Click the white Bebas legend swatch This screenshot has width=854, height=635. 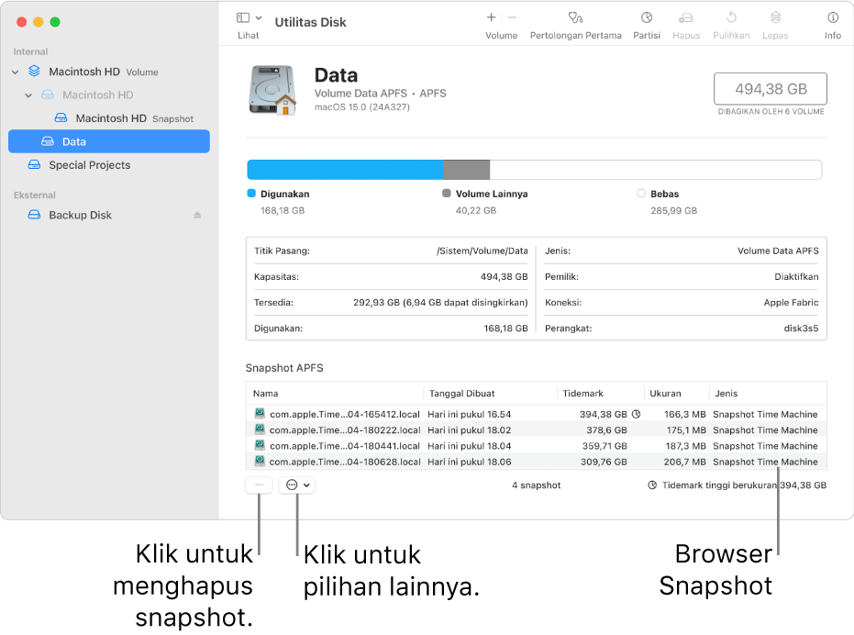(641, 193)
